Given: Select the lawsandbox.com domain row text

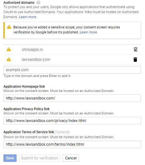Looking at the screenshot, I should 36,60.
